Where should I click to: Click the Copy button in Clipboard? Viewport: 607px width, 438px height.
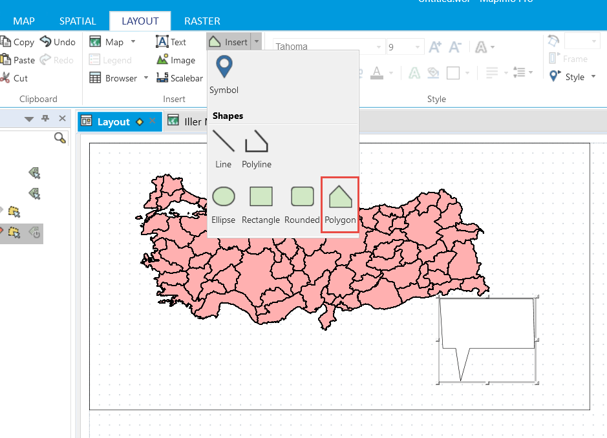coord(17,42)
